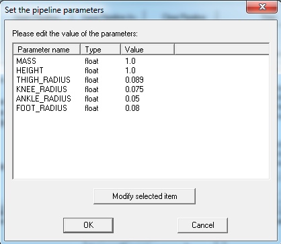Image resolution: width=281 pixels, height=244 pixels.
Task: Click the OK button
Action: [88, 225]
